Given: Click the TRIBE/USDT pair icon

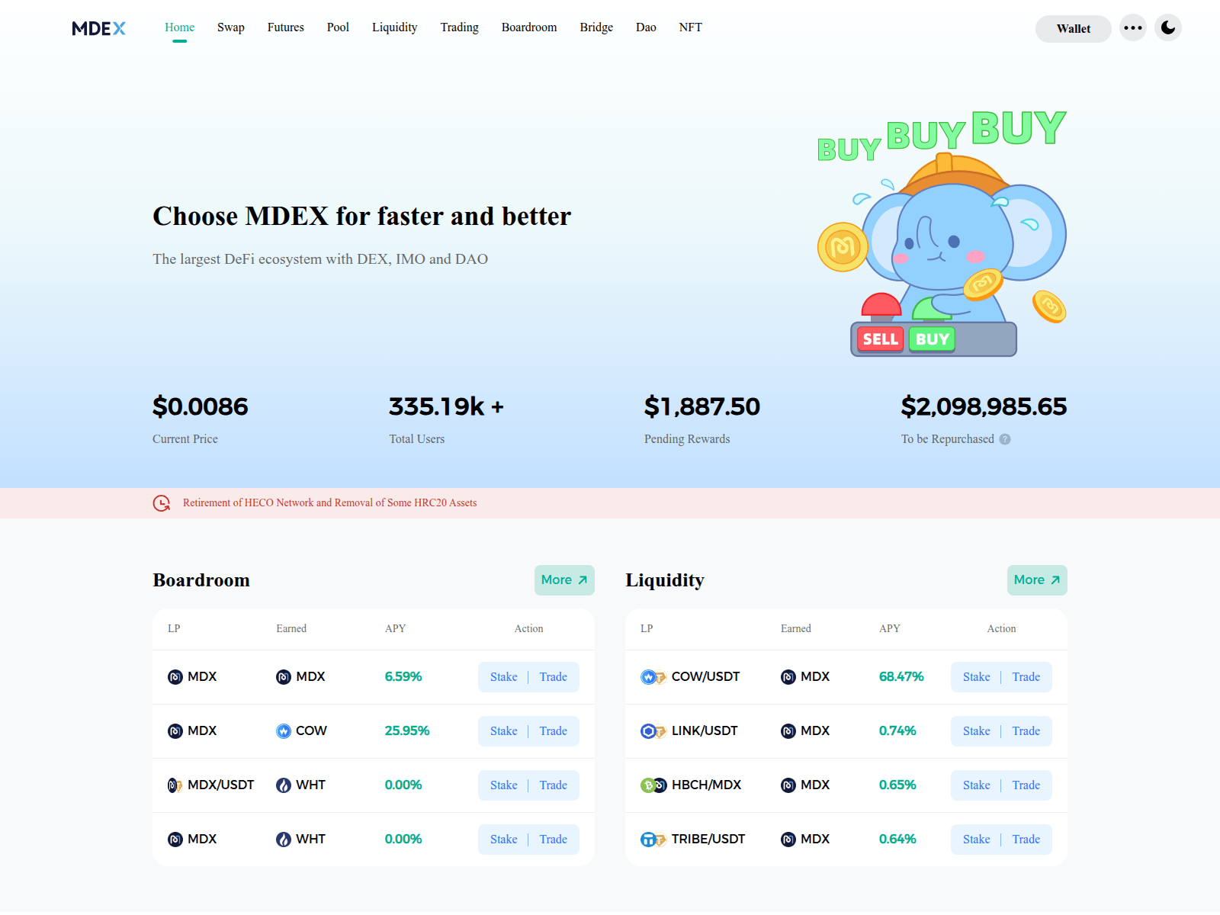Looking at the screenshot, I should (653, 840).
